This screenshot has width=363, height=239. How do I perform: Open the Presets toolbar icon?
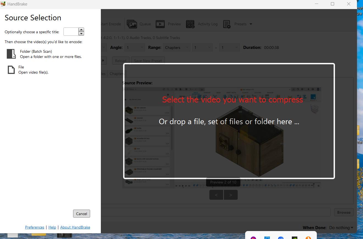tap(227, 24)
